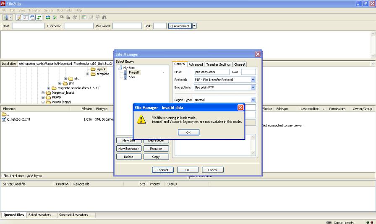Click message log scrollbar up arrow
This screenshot has height=224, width=376.
pyautogui.click(x=373, y=34)
